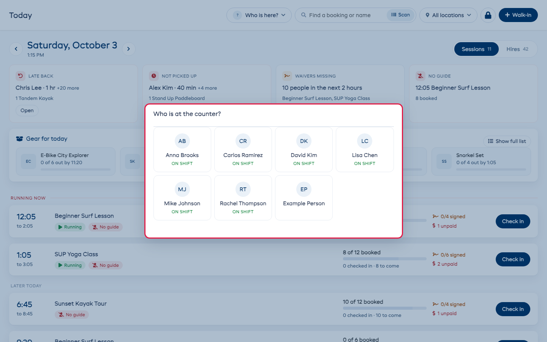547x342 pixels.
Task: Open the late back booking
Action: pos(27,111)
